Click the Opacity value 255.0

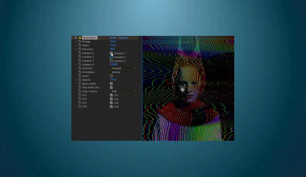point(113,79)
